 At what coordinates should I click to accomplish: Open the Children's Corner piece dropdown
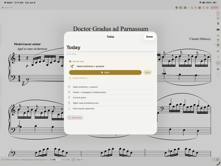(x=25, y=160)
